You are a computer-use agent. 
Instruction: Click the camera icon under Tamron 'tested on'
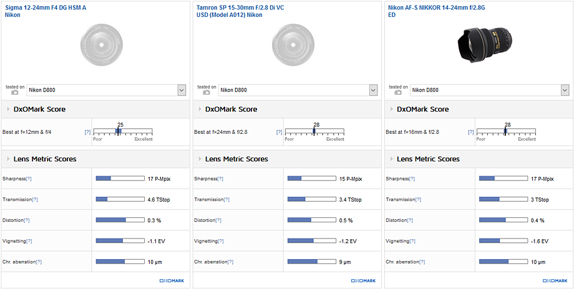pos(206,93)
